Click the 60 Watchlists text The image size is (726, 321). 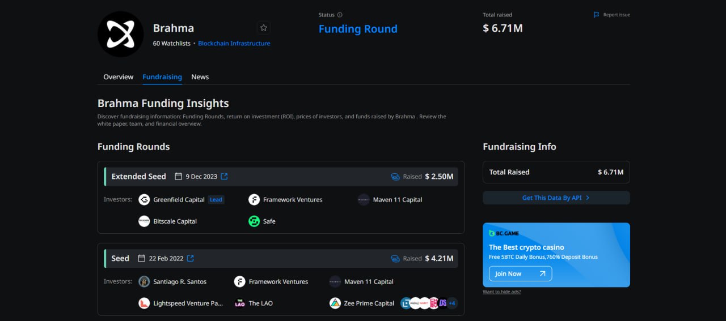tap(172, 44)
